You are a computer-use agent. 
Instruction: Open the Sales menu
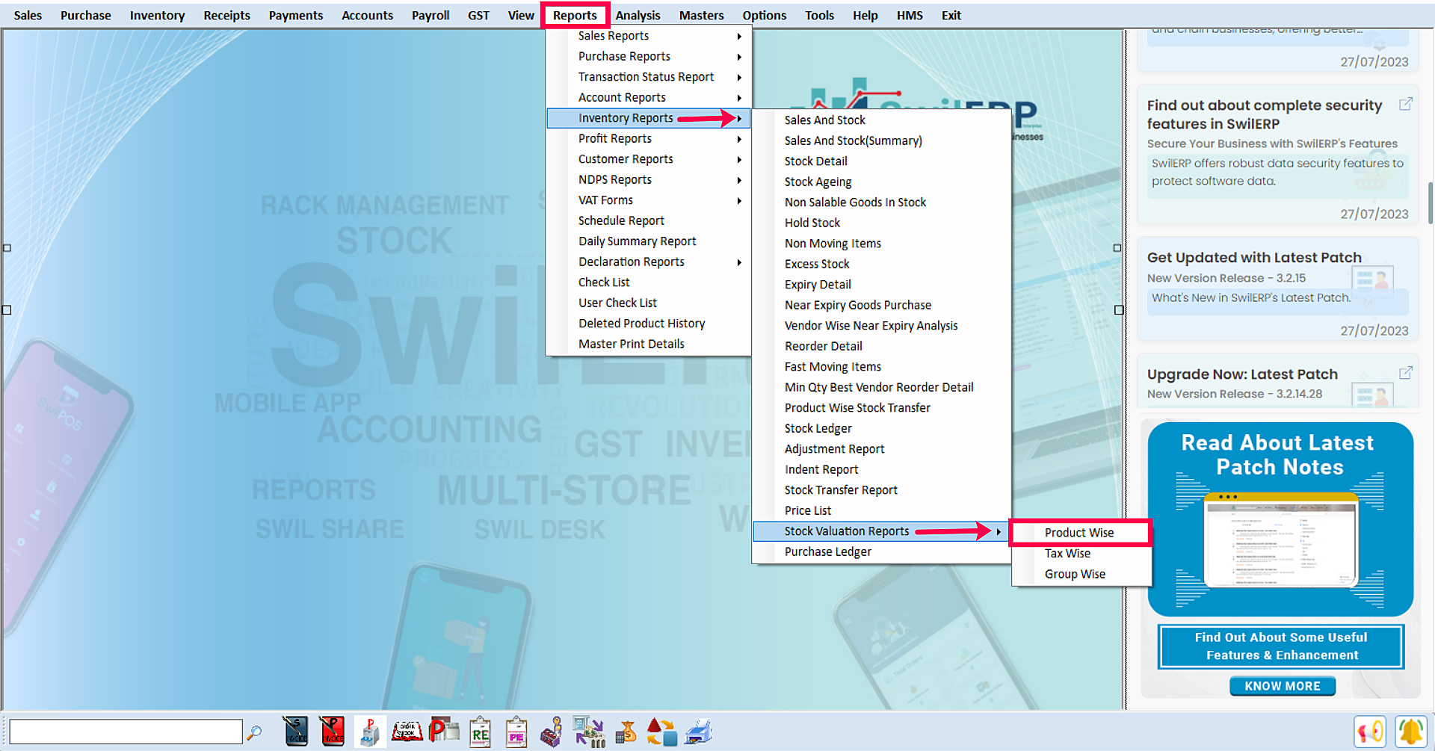(28, 15)
